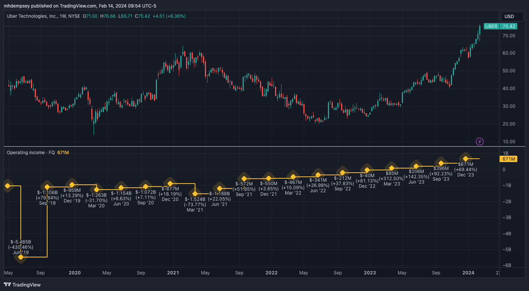
Task: Click the purple lightning bolt icon
Action: coord(480,142)
